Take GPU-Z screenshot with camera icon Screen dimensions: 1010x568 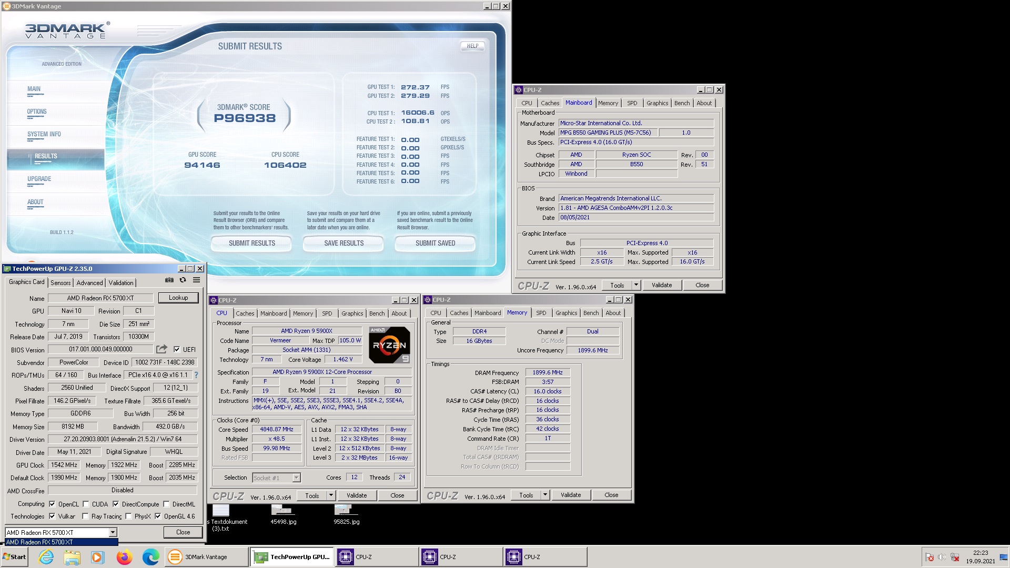[x=169, y=280]
